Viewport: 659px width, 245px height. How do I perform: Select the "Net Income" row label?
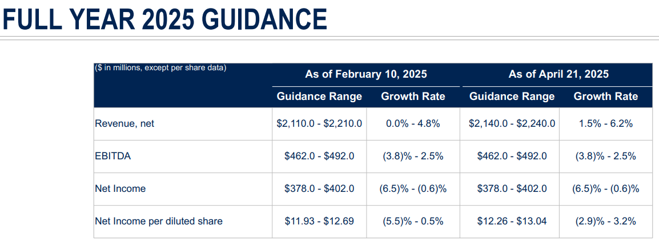click(x=120, y=188)
